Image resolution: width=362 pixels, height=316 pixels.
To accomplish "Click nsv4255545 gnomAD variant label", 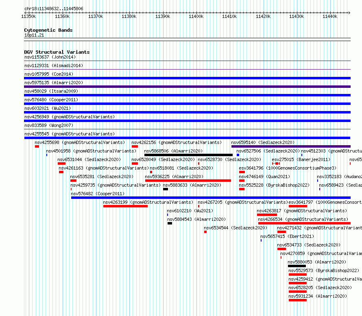I will (70, 134).
